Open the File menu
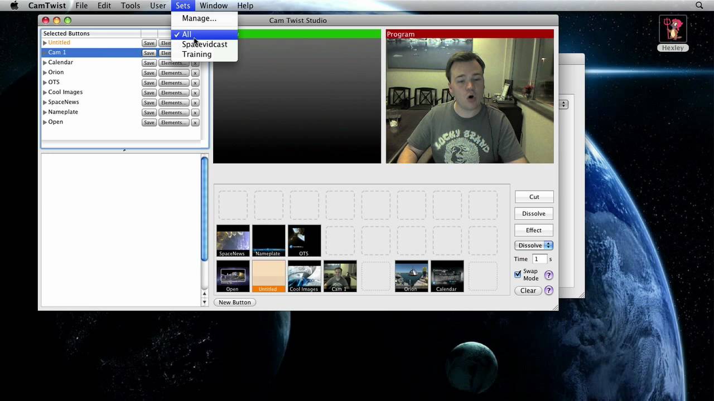This screenshot has height=401, width=714. pyautogui.click(x=81, y=6)
